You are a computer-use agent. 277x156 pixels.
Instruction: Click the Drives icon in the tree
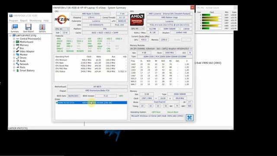coord(17,58)
